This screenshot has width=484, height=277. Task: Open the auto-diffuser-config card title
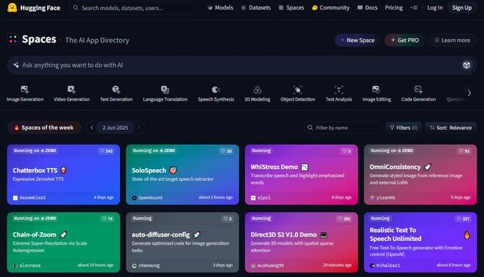(160, 234)
